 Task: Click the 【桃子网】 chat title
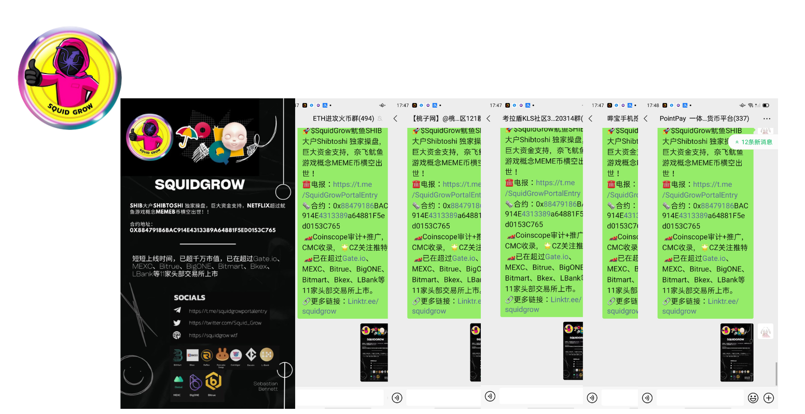point(446,119)
